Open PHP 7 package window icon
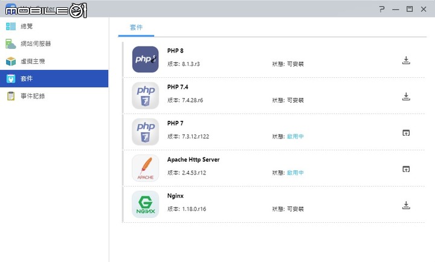This screenshot has width=435, height=262. (x=406, y=133)
